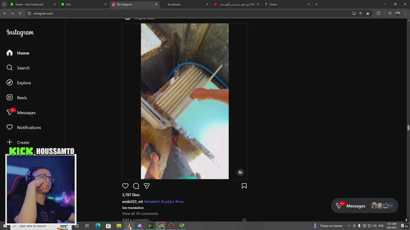
Task: Open Explore in Instagram sidebar
Action: (19, 83)
